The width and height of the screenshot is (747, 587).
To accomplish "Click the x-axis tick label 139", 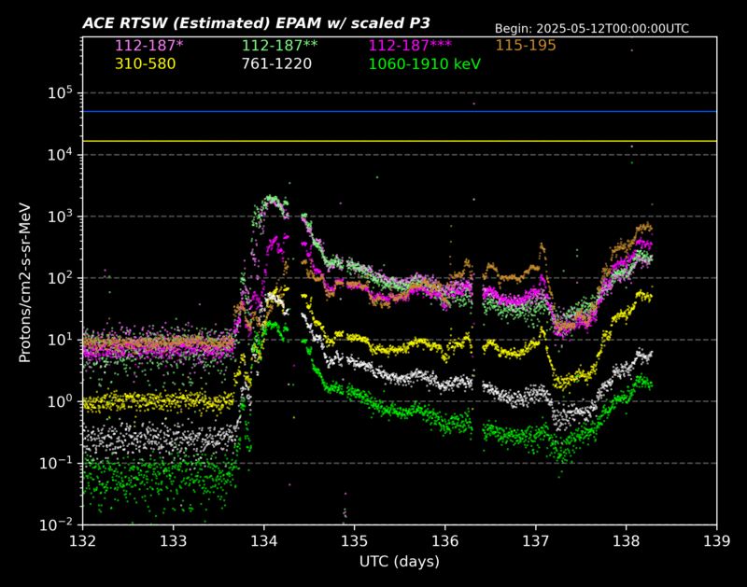I will (717, 541).
